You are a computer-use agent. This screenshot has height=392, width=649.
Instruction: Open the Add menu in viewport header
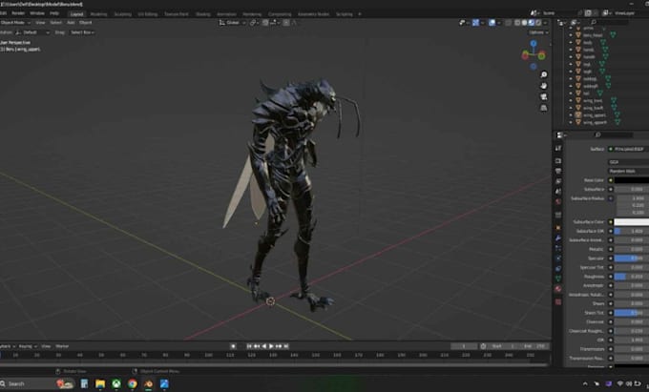coord(71,23)
